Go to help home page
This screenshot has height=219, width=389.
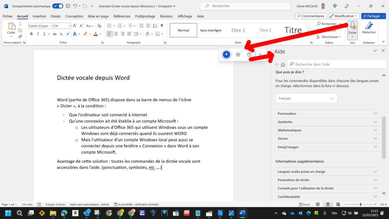[283, 64]
